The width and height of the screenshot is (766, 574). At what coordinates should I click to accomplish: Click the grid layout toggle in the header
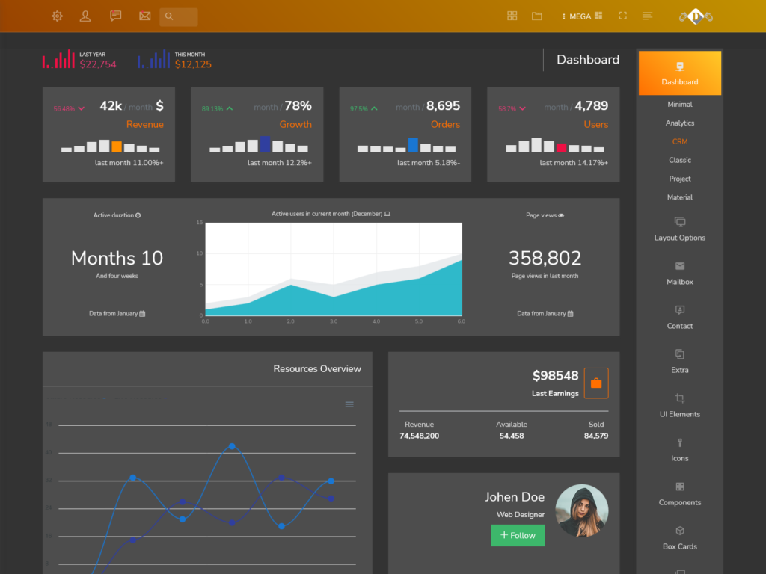[512, 15]
